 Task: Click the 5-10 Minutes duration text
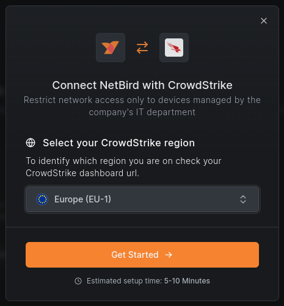(187, 281)
